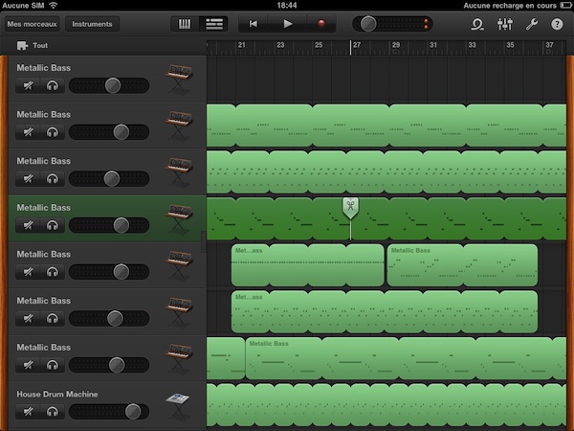
Task: Tap the playhead on the ruler
Action: pos(350,48)
